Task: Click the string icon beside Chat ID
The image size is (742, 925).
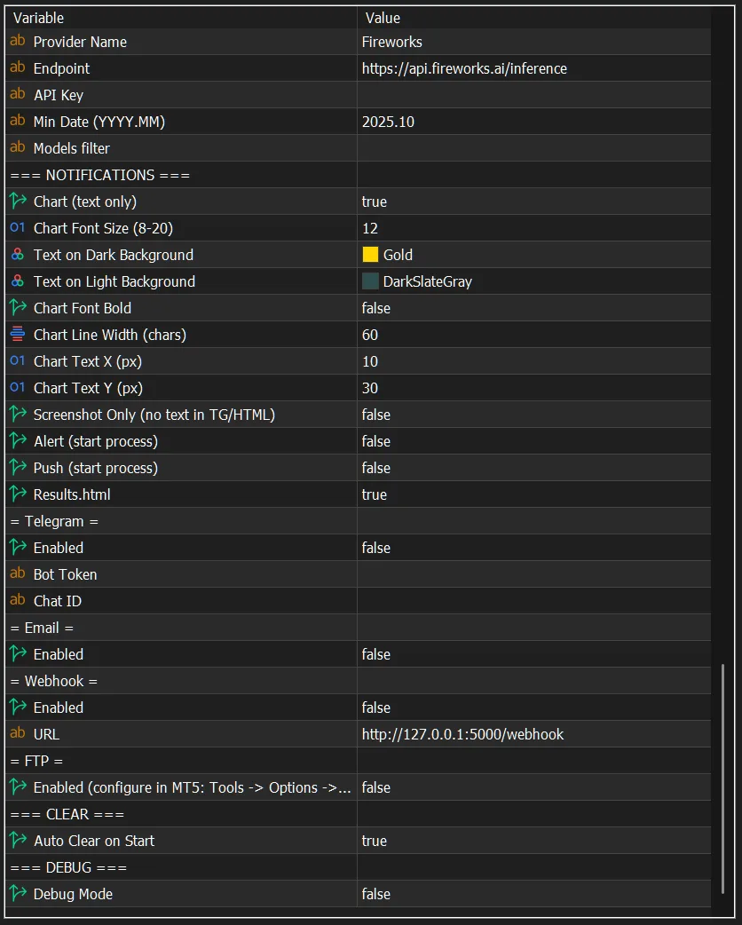Action: point(18,601)
